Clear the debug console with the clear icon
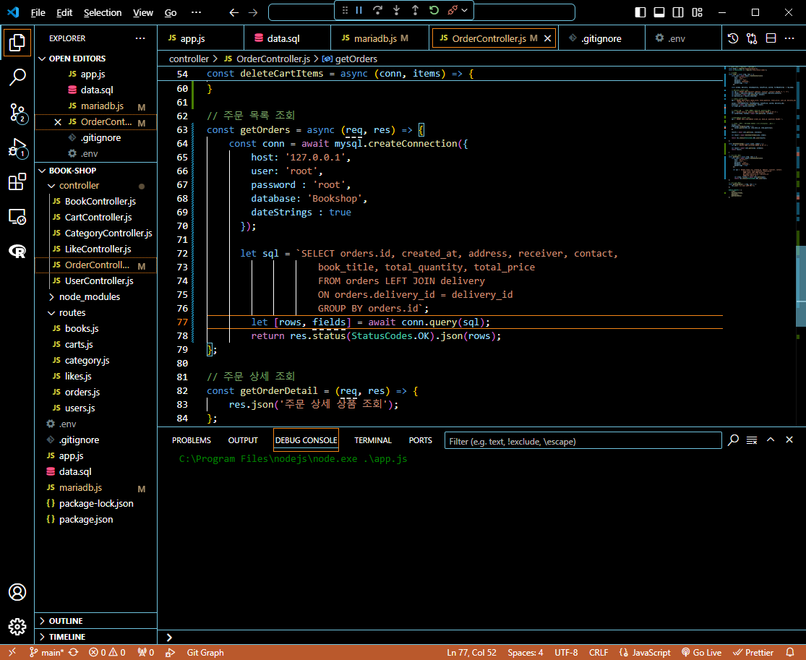806x660 pixels. click(x=752, y=440)
